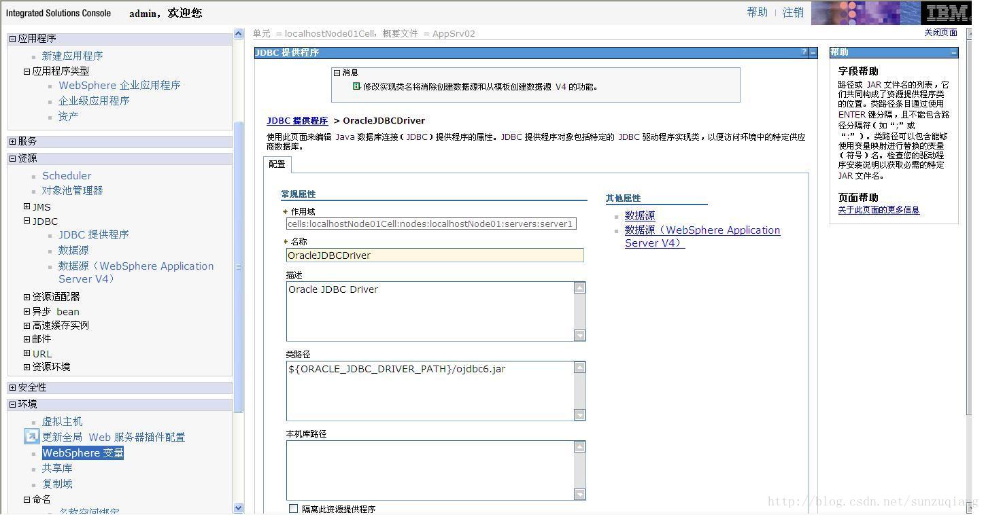
Task: Collapse the 消息 message box
Action: pos(337,73)
